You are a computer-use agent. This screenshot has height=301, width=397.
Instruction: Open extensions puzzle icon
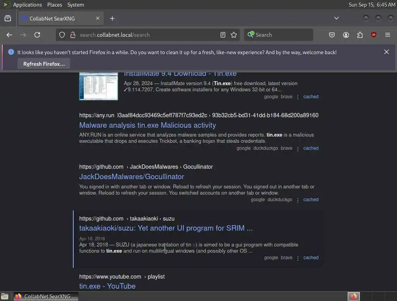pos(360,35)
